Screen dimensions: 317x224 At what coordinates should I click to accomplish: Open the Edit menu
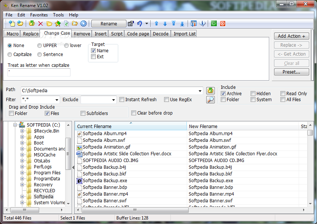(21, 15)
